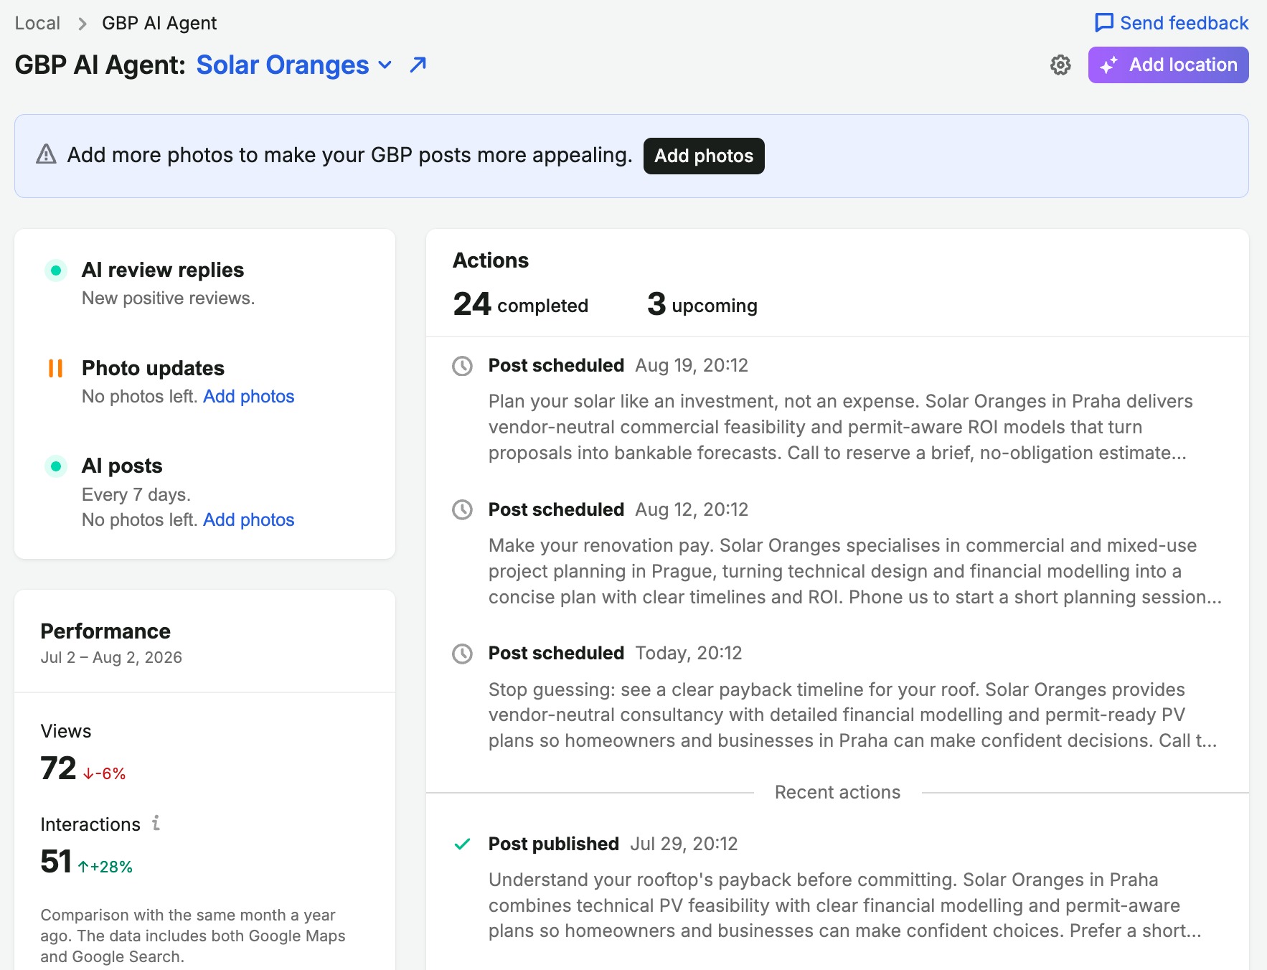Click 'New positive reviews.' status text

tap(169, 298)
